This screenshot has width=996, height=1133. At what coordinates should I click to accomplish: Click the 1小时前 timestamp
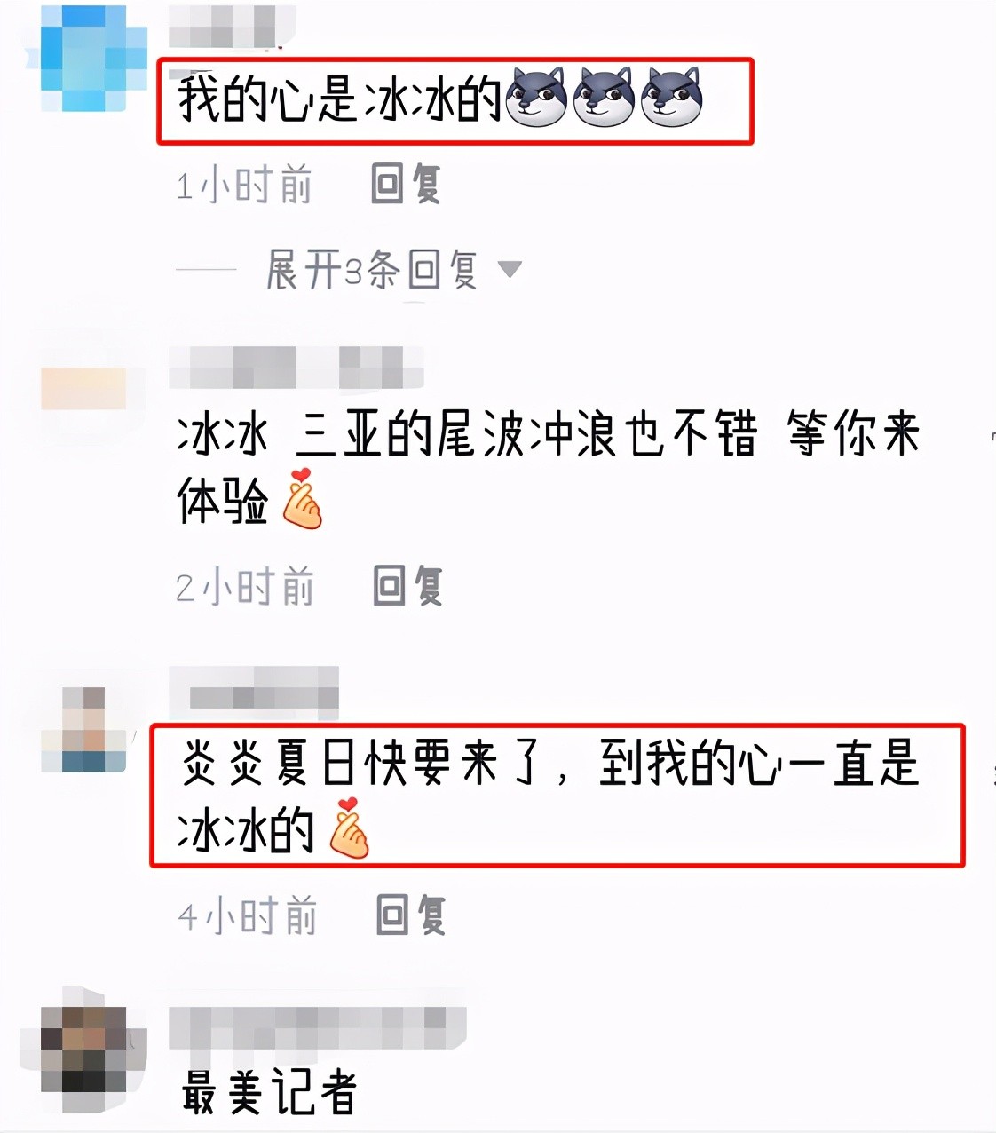tap(244, 185)
